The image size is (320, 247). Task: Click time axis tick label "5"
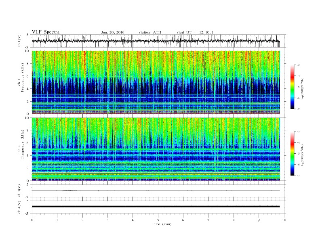pos(158,220)
